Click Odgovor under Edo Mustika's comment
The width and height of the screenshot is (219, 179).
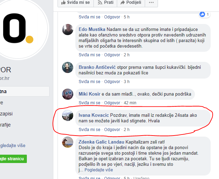click(112, 55)
